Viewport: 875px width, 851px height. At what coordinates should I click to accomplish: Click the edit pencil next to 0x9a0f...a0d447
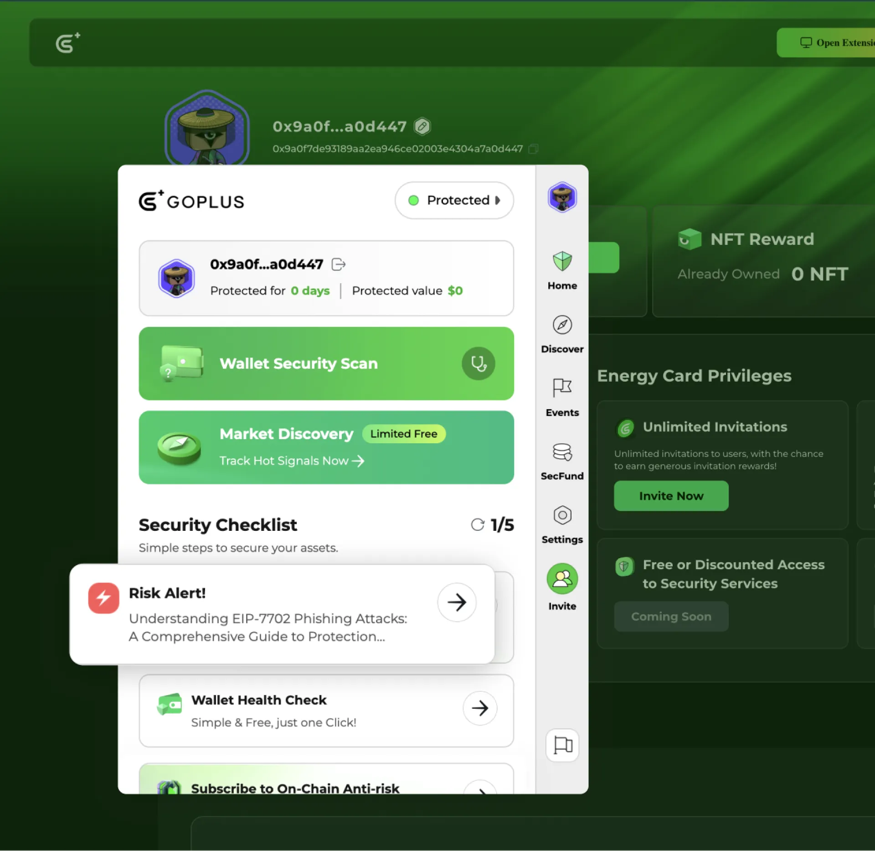pos(422,126)
